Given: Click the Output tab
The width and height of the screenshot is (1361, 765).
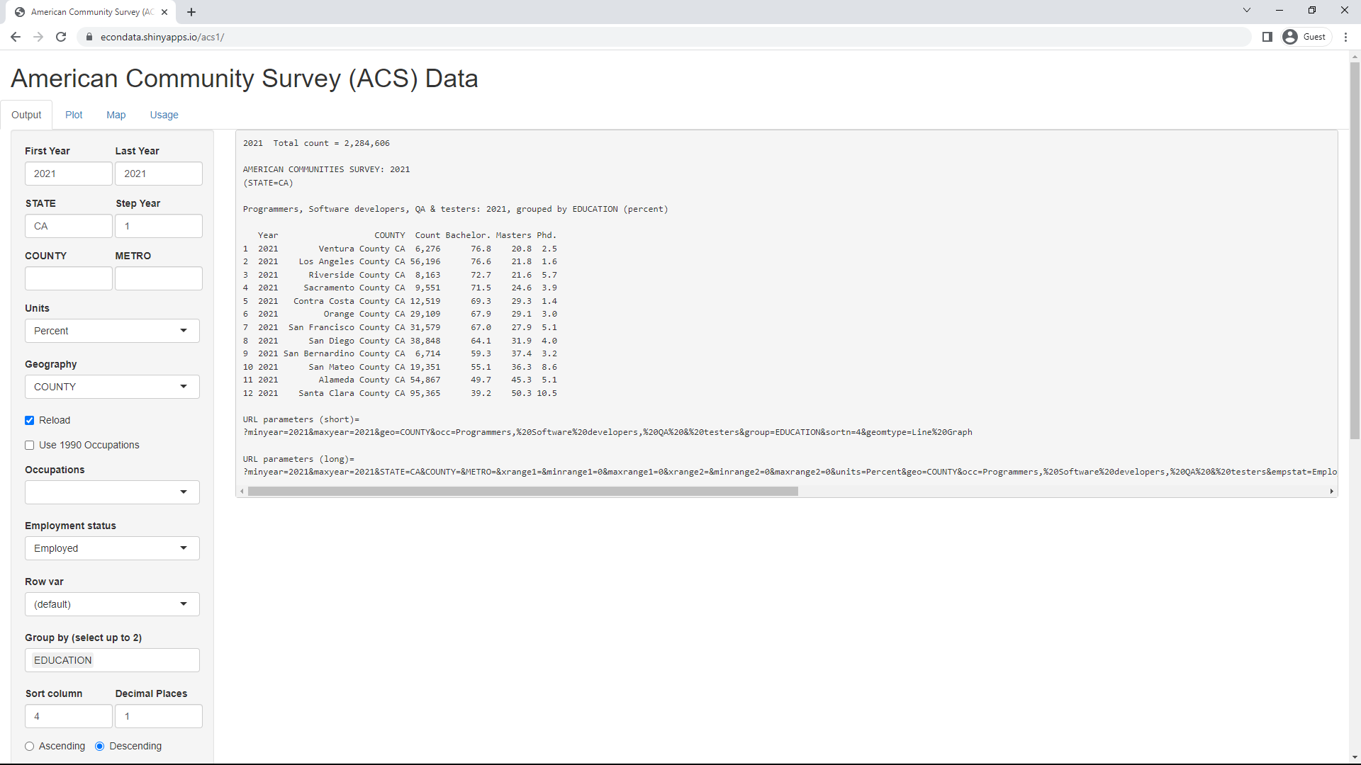Looking at the screenshot, I should [26, 115].
